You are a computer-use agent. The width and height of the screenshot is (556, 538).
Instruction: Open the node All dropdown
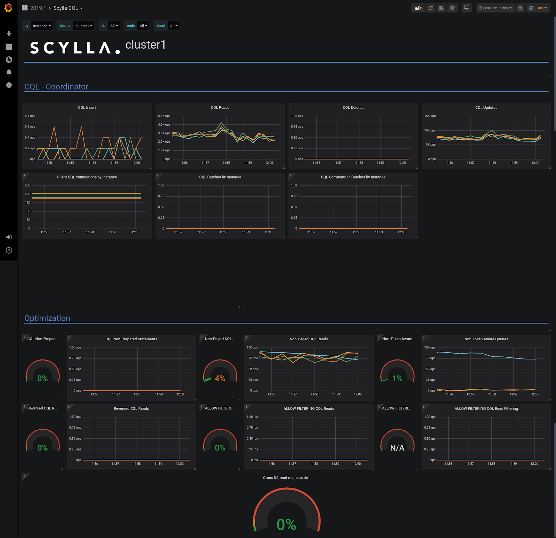click(x=143, y=26)
